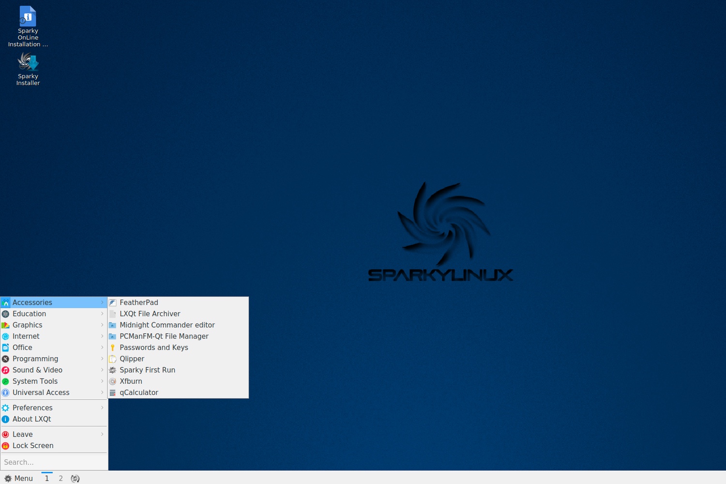
Task: Click the Sound & Video music icon
Action: click(5, 370)
